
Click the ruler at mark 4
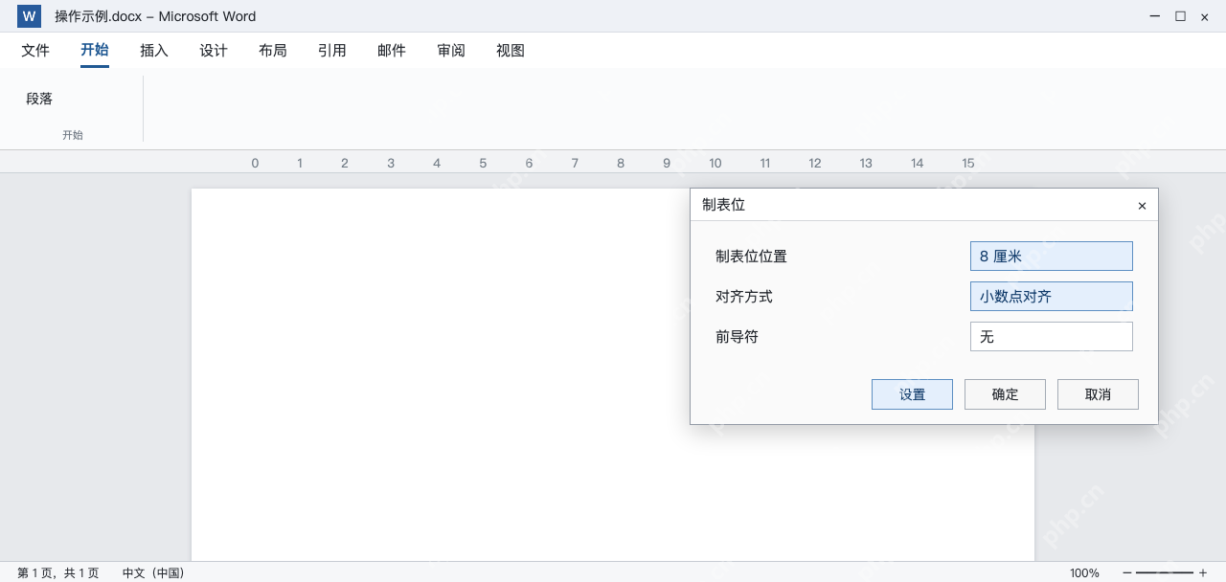point(437,163)
